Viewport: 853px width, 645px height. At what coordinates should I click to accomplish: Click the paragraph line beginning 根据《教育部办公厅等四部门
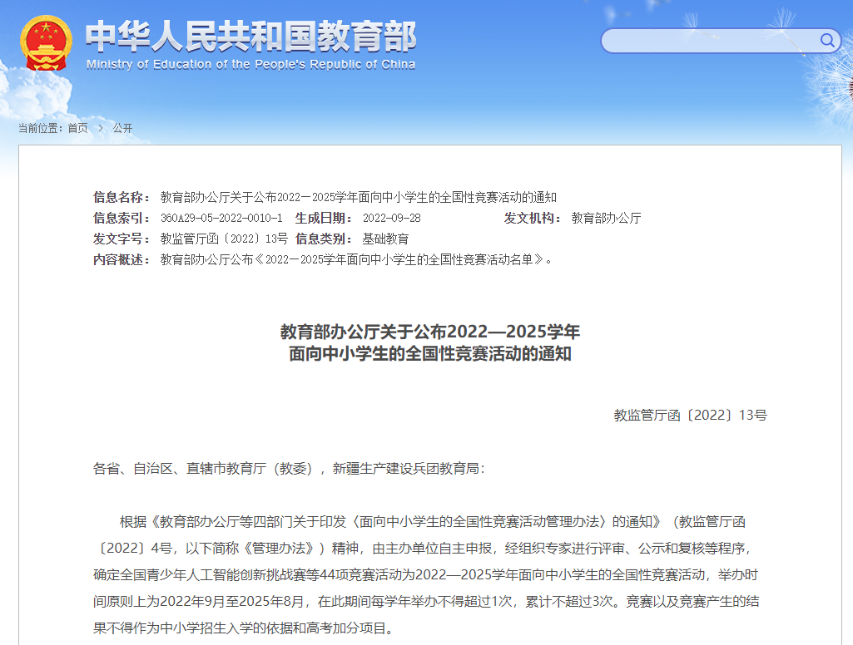pyautogui.click(x=433, y=522)
